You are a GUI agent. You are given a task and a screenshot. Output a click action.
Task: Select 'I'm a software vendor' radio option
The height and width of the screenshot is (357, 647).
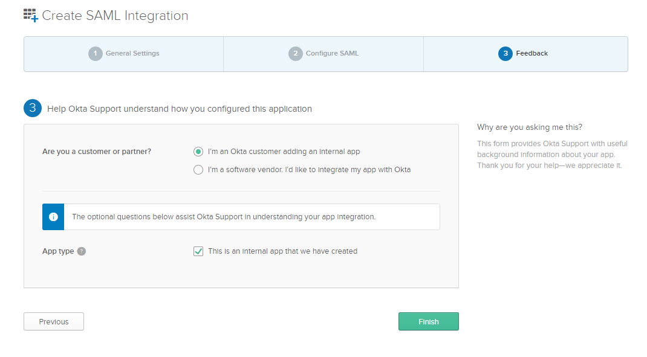(198, 170)
